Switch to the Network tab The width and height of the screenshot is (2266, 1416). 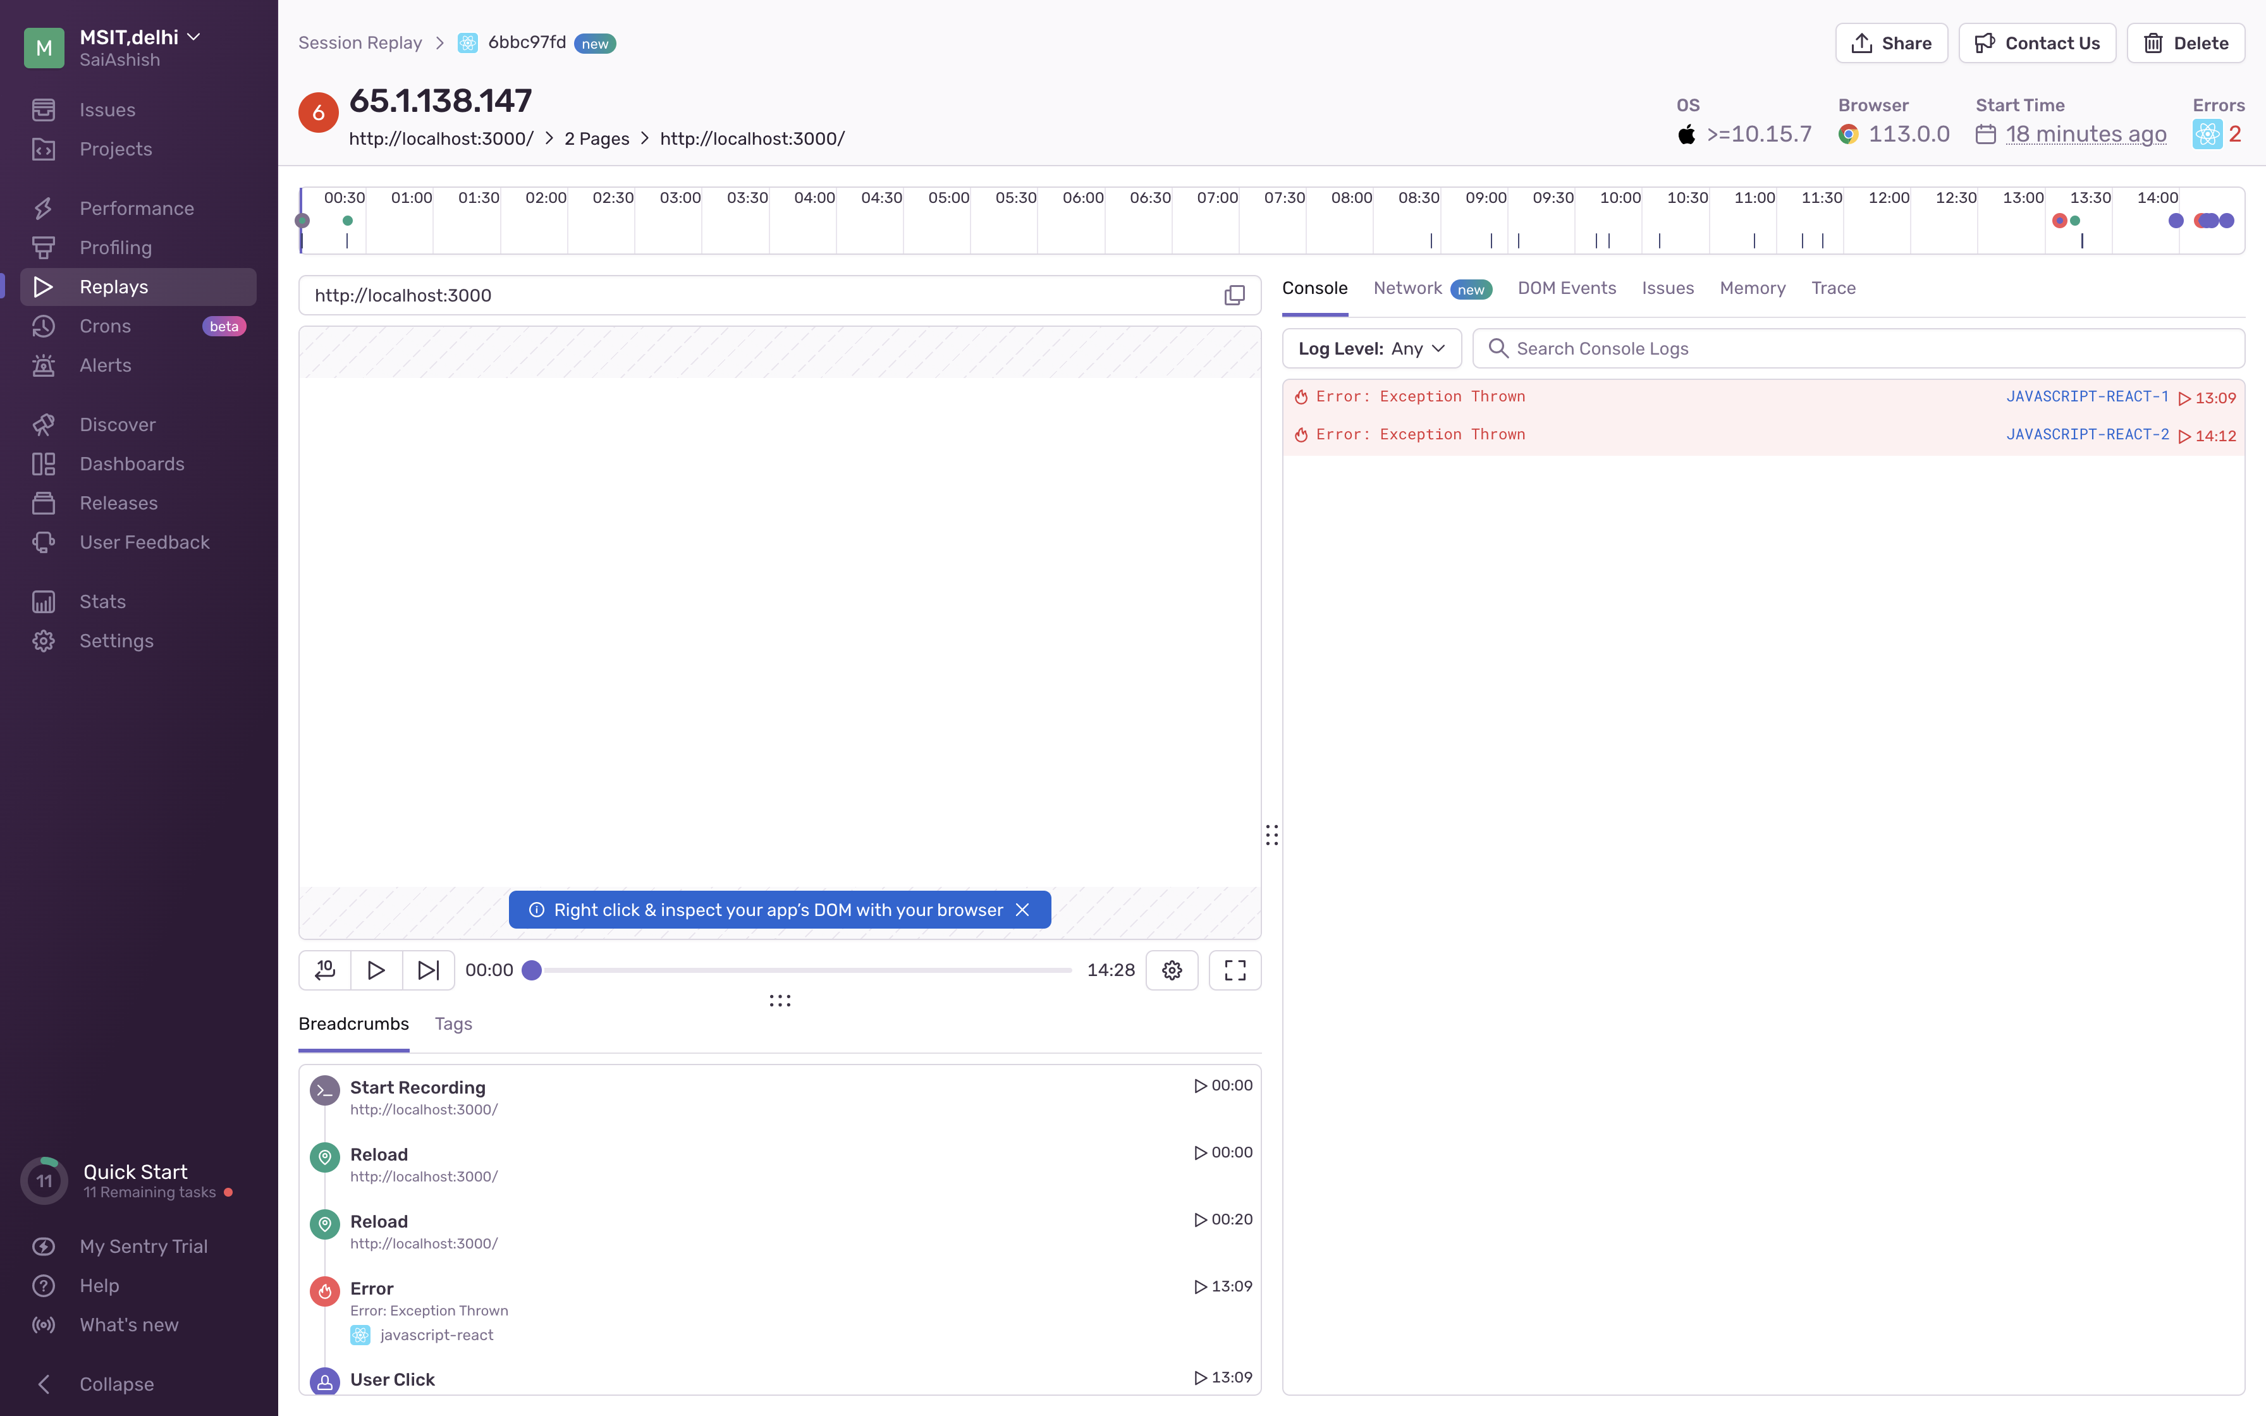click(1408, 288)
